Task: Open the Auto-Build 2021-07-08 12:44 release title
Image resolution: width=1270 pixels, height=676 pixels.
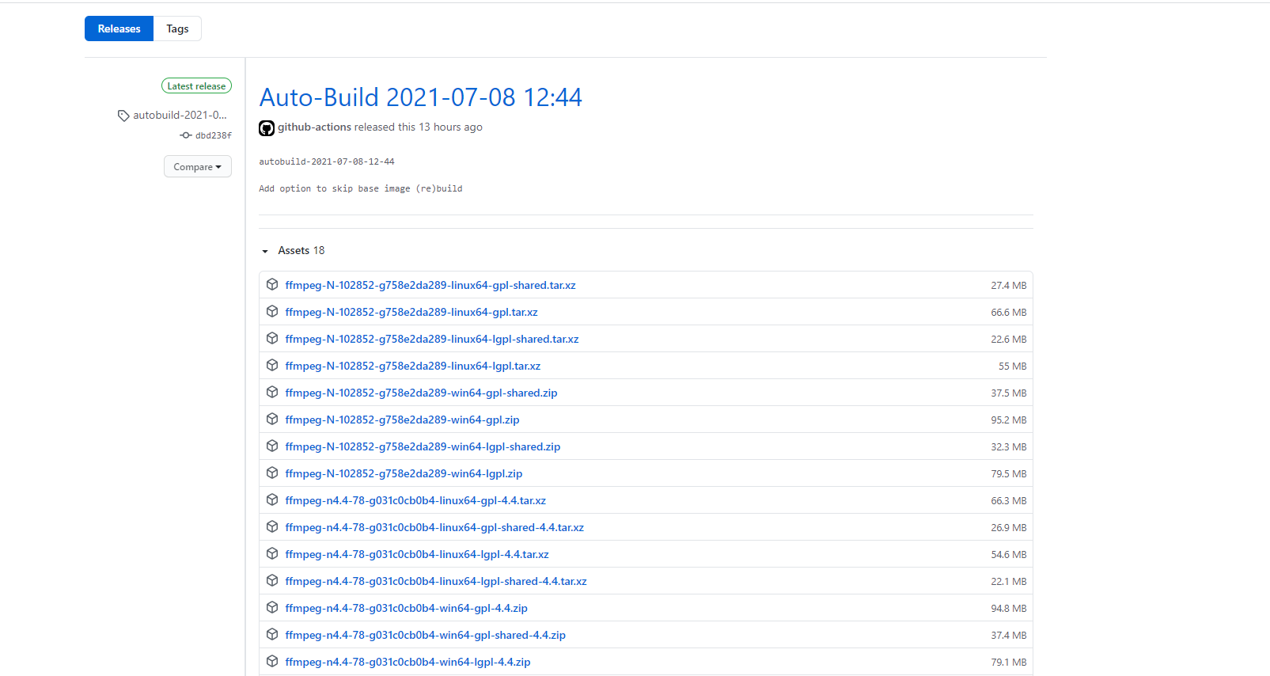Action: [421, 97]
